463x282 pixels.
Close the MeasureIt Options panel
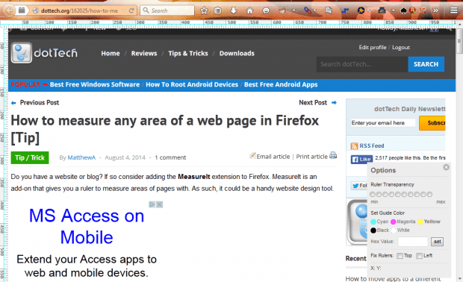tap(446, 167)
